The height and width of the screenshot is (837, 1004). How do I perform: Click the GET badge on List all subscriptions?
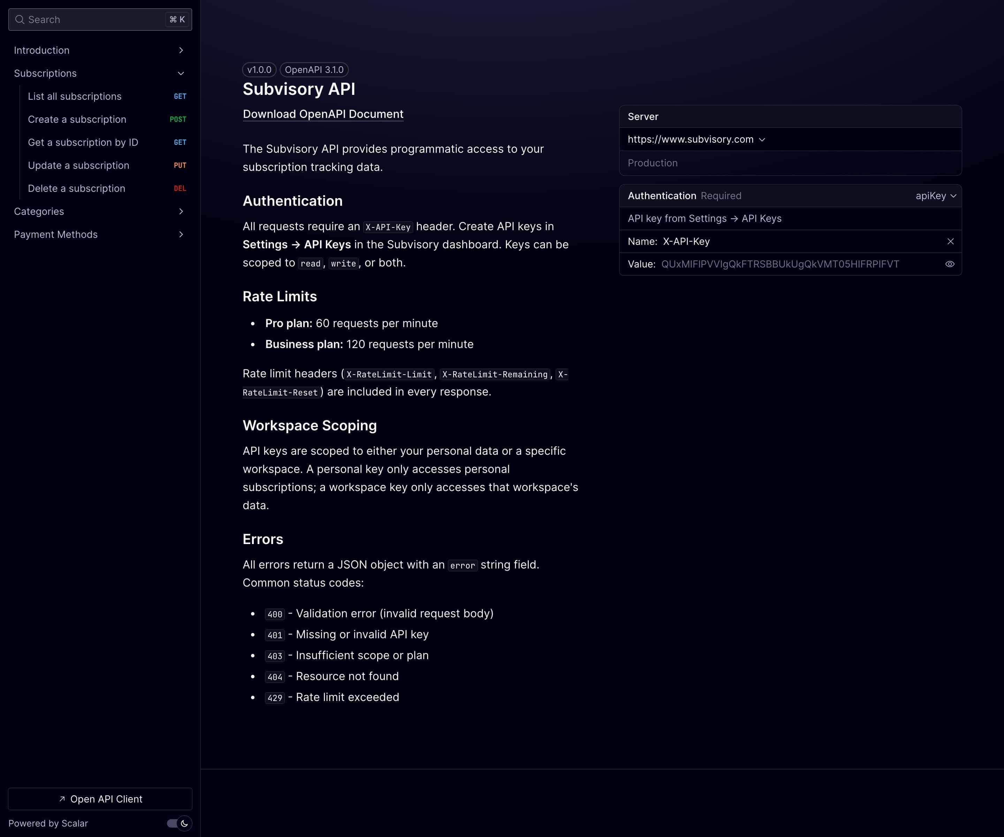(x=180, y=96)
